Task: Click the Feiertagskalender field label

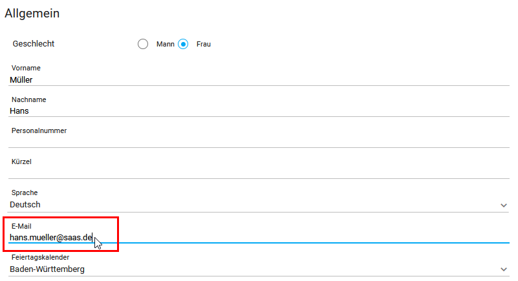Action: coord(40,257)
